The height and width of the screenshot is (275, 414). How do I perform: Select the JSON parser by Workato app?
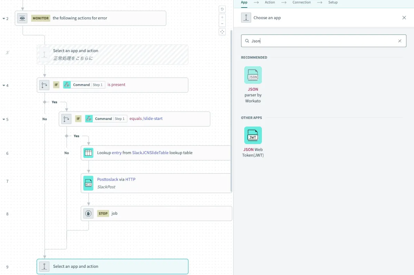tap(253, 85)
